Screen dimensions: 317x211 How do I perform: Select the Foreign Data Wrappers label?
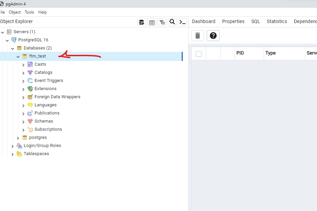(x=57, y=97)
